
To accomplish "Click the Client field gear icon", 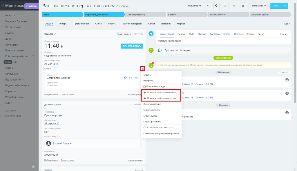I will (x=142, y=69).
